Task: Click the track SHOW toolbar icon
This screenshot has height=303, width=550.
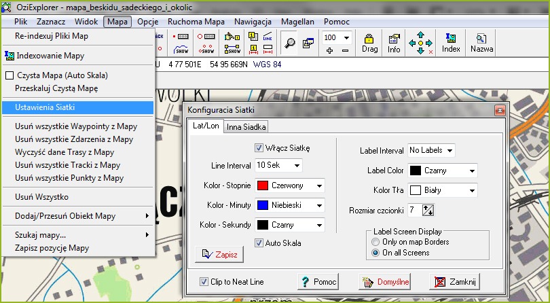Action: pyautogui.click(x=181, y=49)
